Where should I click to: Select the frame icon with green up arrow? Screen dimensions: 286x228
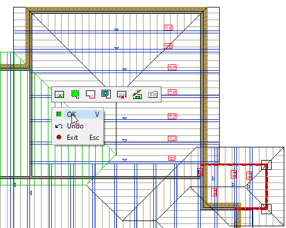point(59,94)
